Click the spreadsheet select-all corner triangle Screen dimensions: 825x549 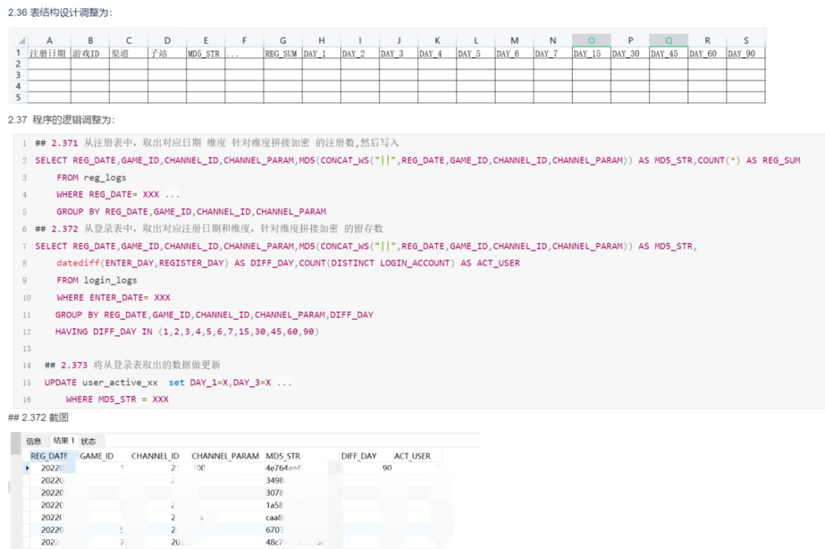[22, 40]
